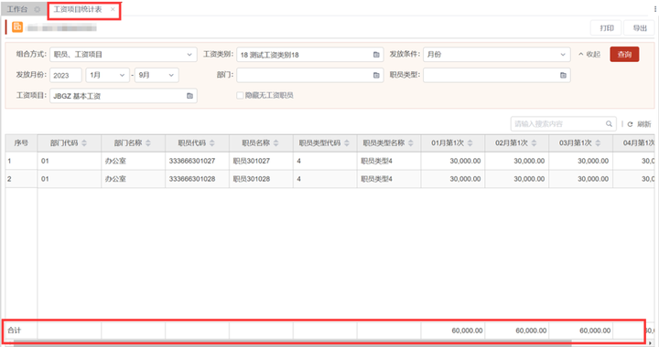Screen dimensions: 659x347
Task: Open the 职员类型 picker icon
Action: tap(563, 76)
